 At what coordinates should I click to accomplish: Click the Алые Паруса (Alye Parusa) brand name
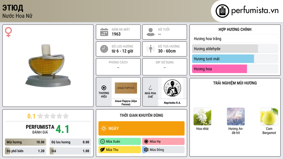pos(126,103)
